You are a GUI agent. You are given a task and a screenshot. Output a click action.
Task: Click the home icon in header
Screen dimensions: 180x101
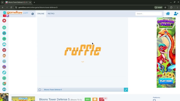168,14
